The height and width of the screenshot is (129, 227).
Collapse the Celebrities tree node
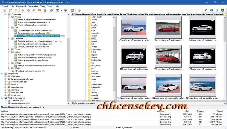pos(9,39)
